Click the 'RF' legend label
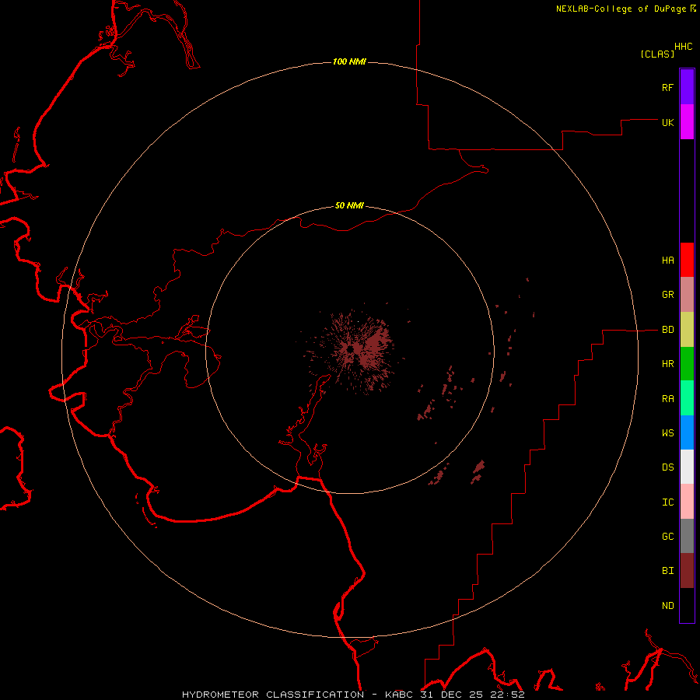 tap(668, 87)
